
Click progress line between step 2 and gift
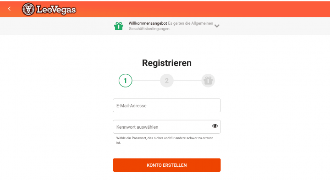[187, 81]
